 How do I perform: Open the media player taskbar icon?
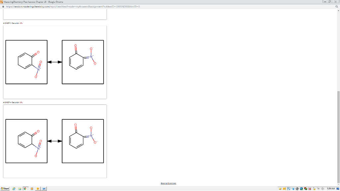[31, 188]
